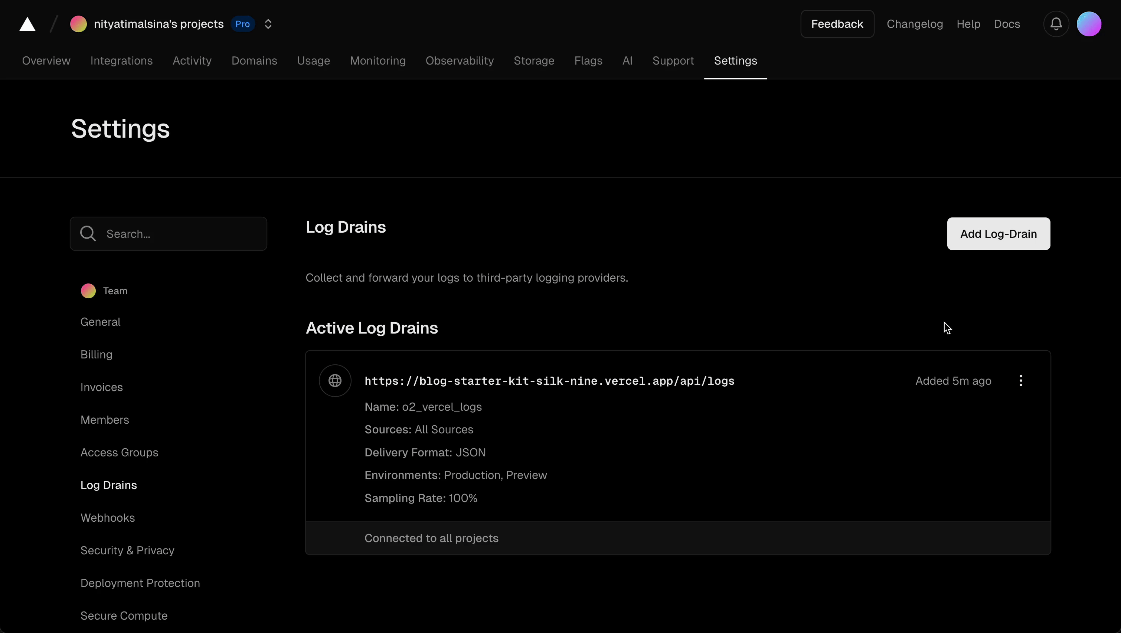Screen dimensions: 1121x633
Task: Open the profile avatar menu
Action: pos(1089,24)
